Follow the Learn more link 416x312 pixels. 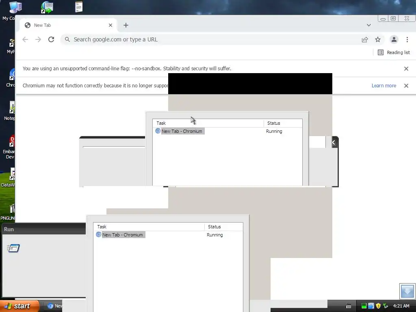point(383,86)
